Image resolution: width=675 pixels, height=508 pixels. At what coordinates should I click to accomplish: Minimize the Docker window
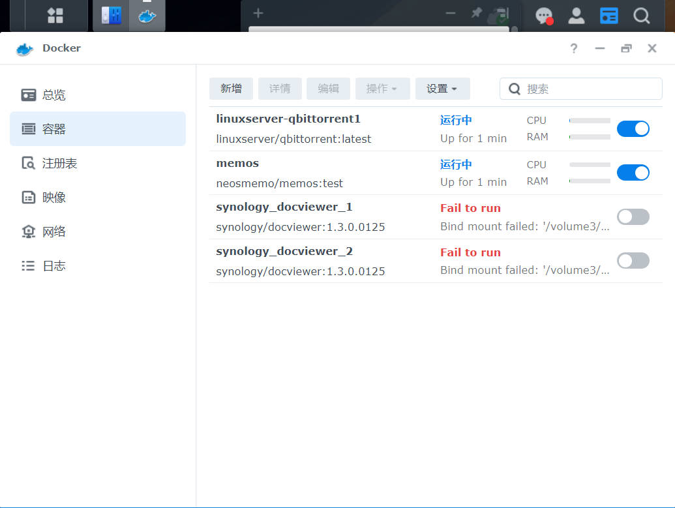click(x=599, y=48)
